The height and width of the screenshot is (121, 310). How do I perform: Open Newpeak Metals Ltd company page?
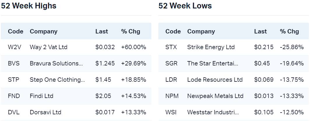[x=215, y=96]
